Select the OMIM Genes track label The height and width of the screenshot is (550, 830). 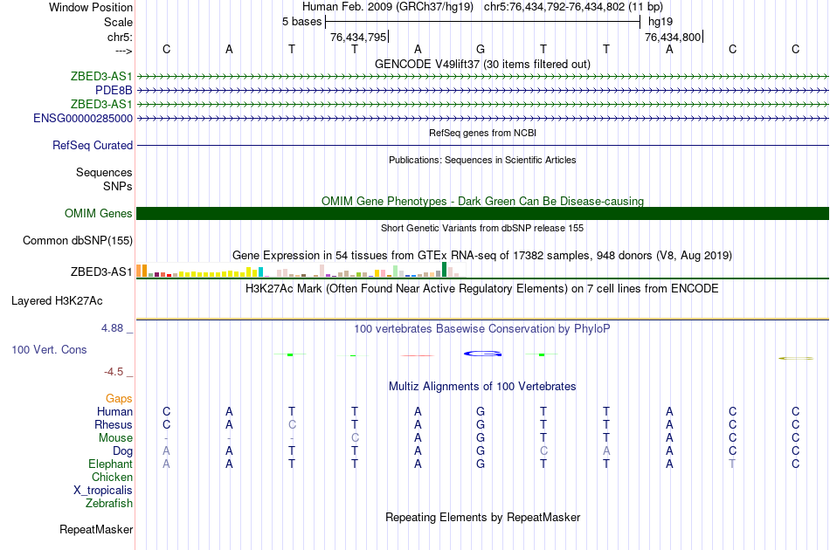pyautogui.click(x=99, y=214)
